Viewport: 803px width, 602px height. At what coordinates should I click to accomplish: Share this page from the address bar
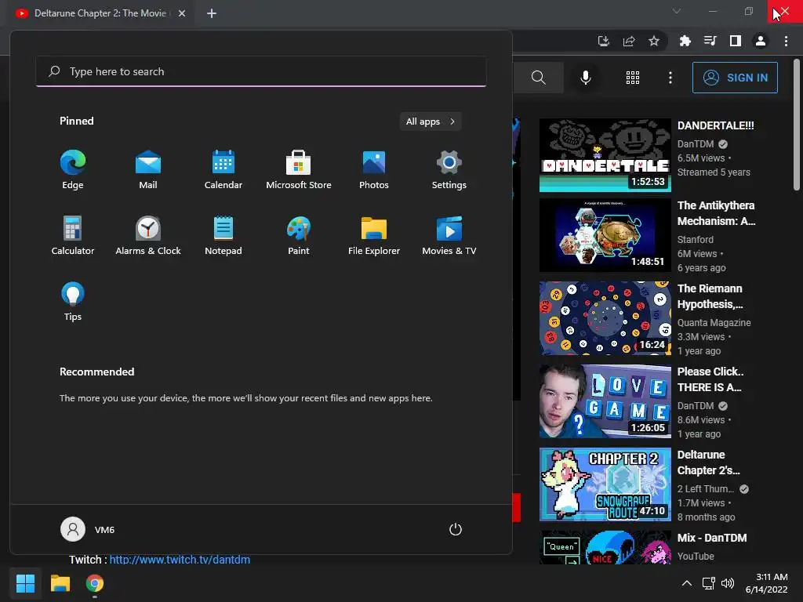click(x=629, y=41)
